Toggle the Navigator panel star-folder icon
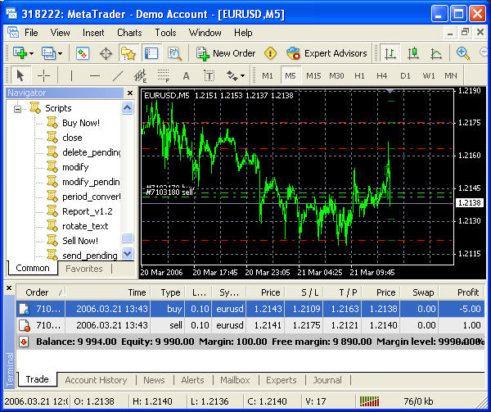Screen dimensions: 491x412 point(128,53)
